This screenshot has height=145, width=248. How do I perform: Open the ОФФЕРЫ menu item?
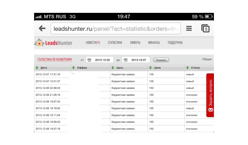(135, 43)
